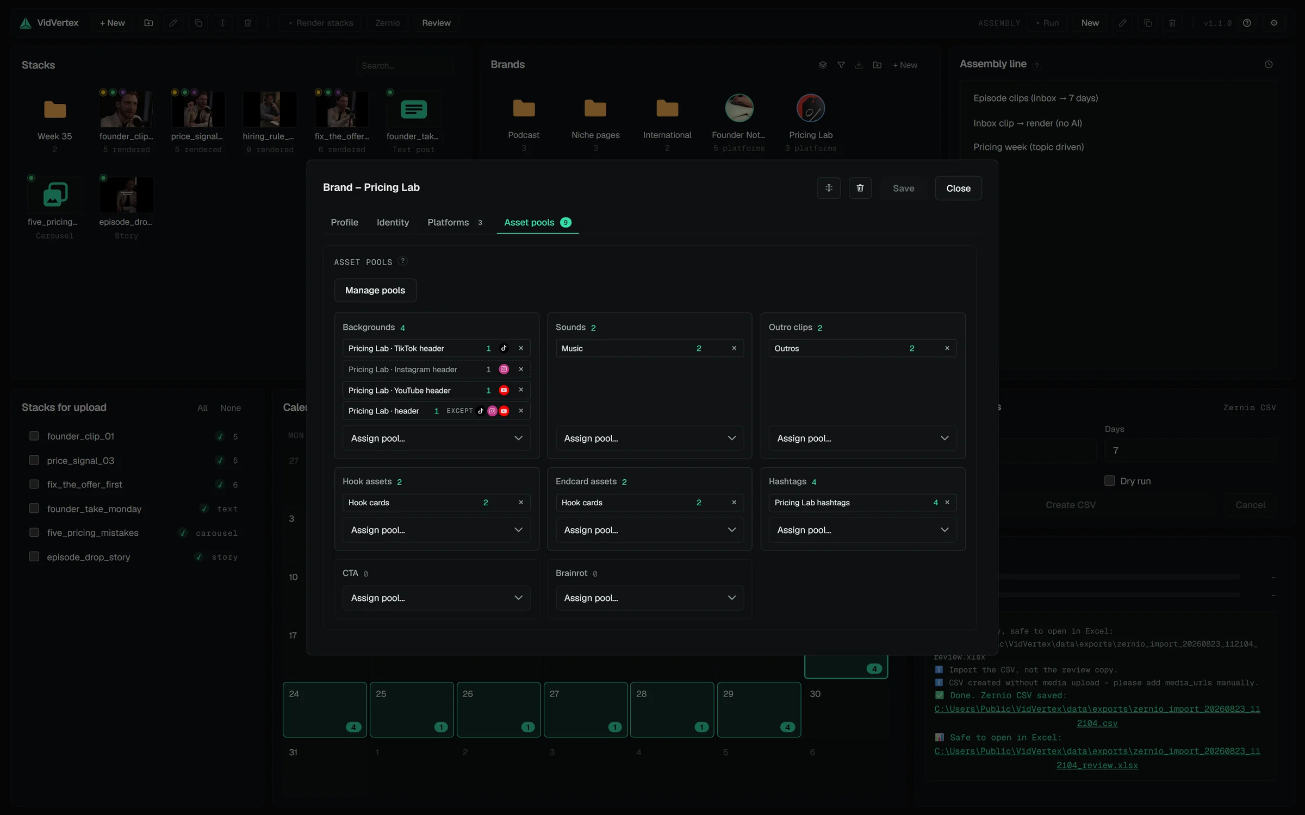Click the trash icon in the Brand – Pricing Lab dialog

pos(860,188)
